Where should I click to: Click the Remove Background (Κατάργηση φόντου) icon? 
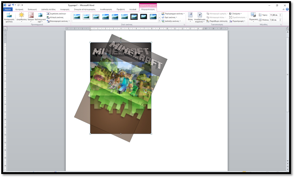[x=9, y=18]
